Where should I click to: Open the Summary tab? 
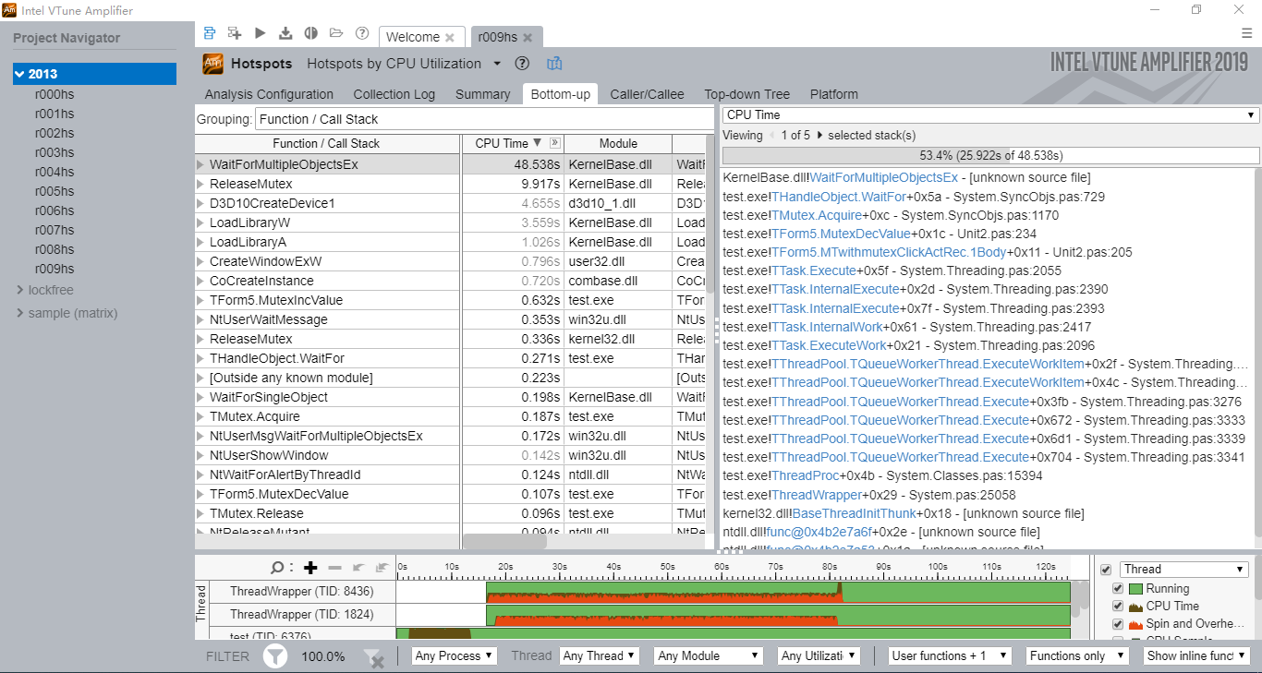[482, 94]
